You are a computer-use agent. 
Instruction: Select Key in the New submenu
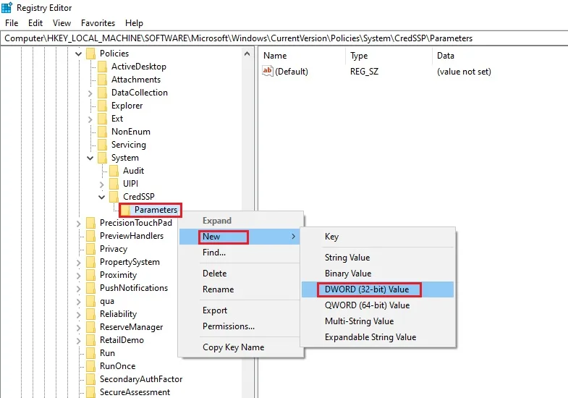pyautogui.click(x=378, y=237)
